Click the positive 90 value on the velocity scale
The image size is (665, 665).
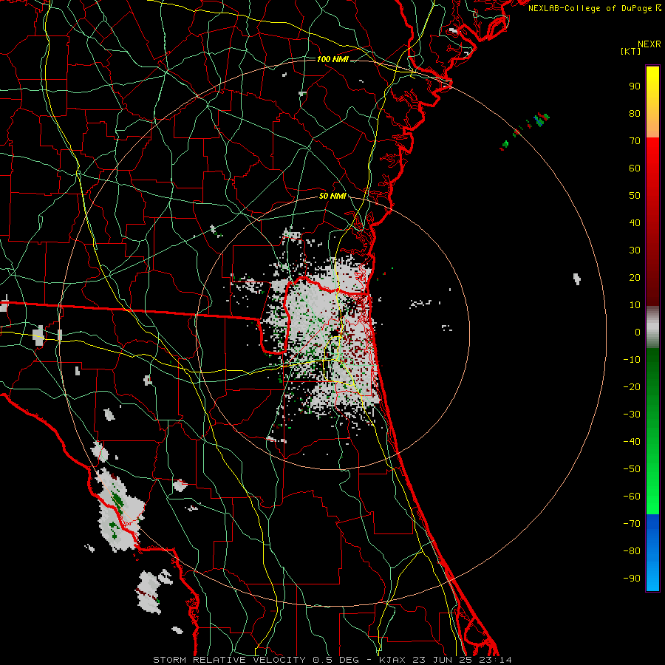pos(635,86)
